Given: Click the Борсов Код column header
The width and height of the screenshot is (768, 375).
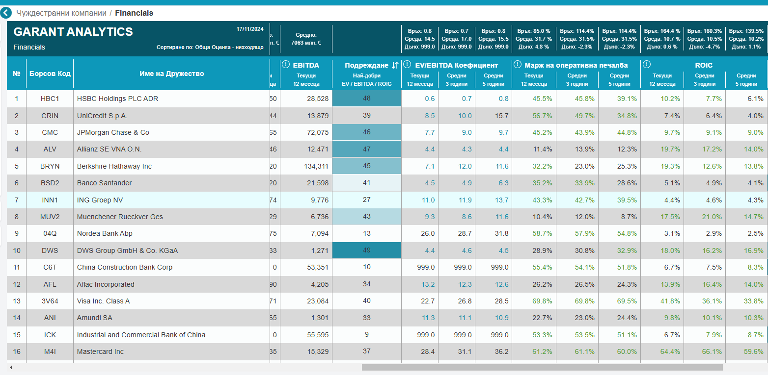Looking at the screenshot, I should click(x=50, y=74).
